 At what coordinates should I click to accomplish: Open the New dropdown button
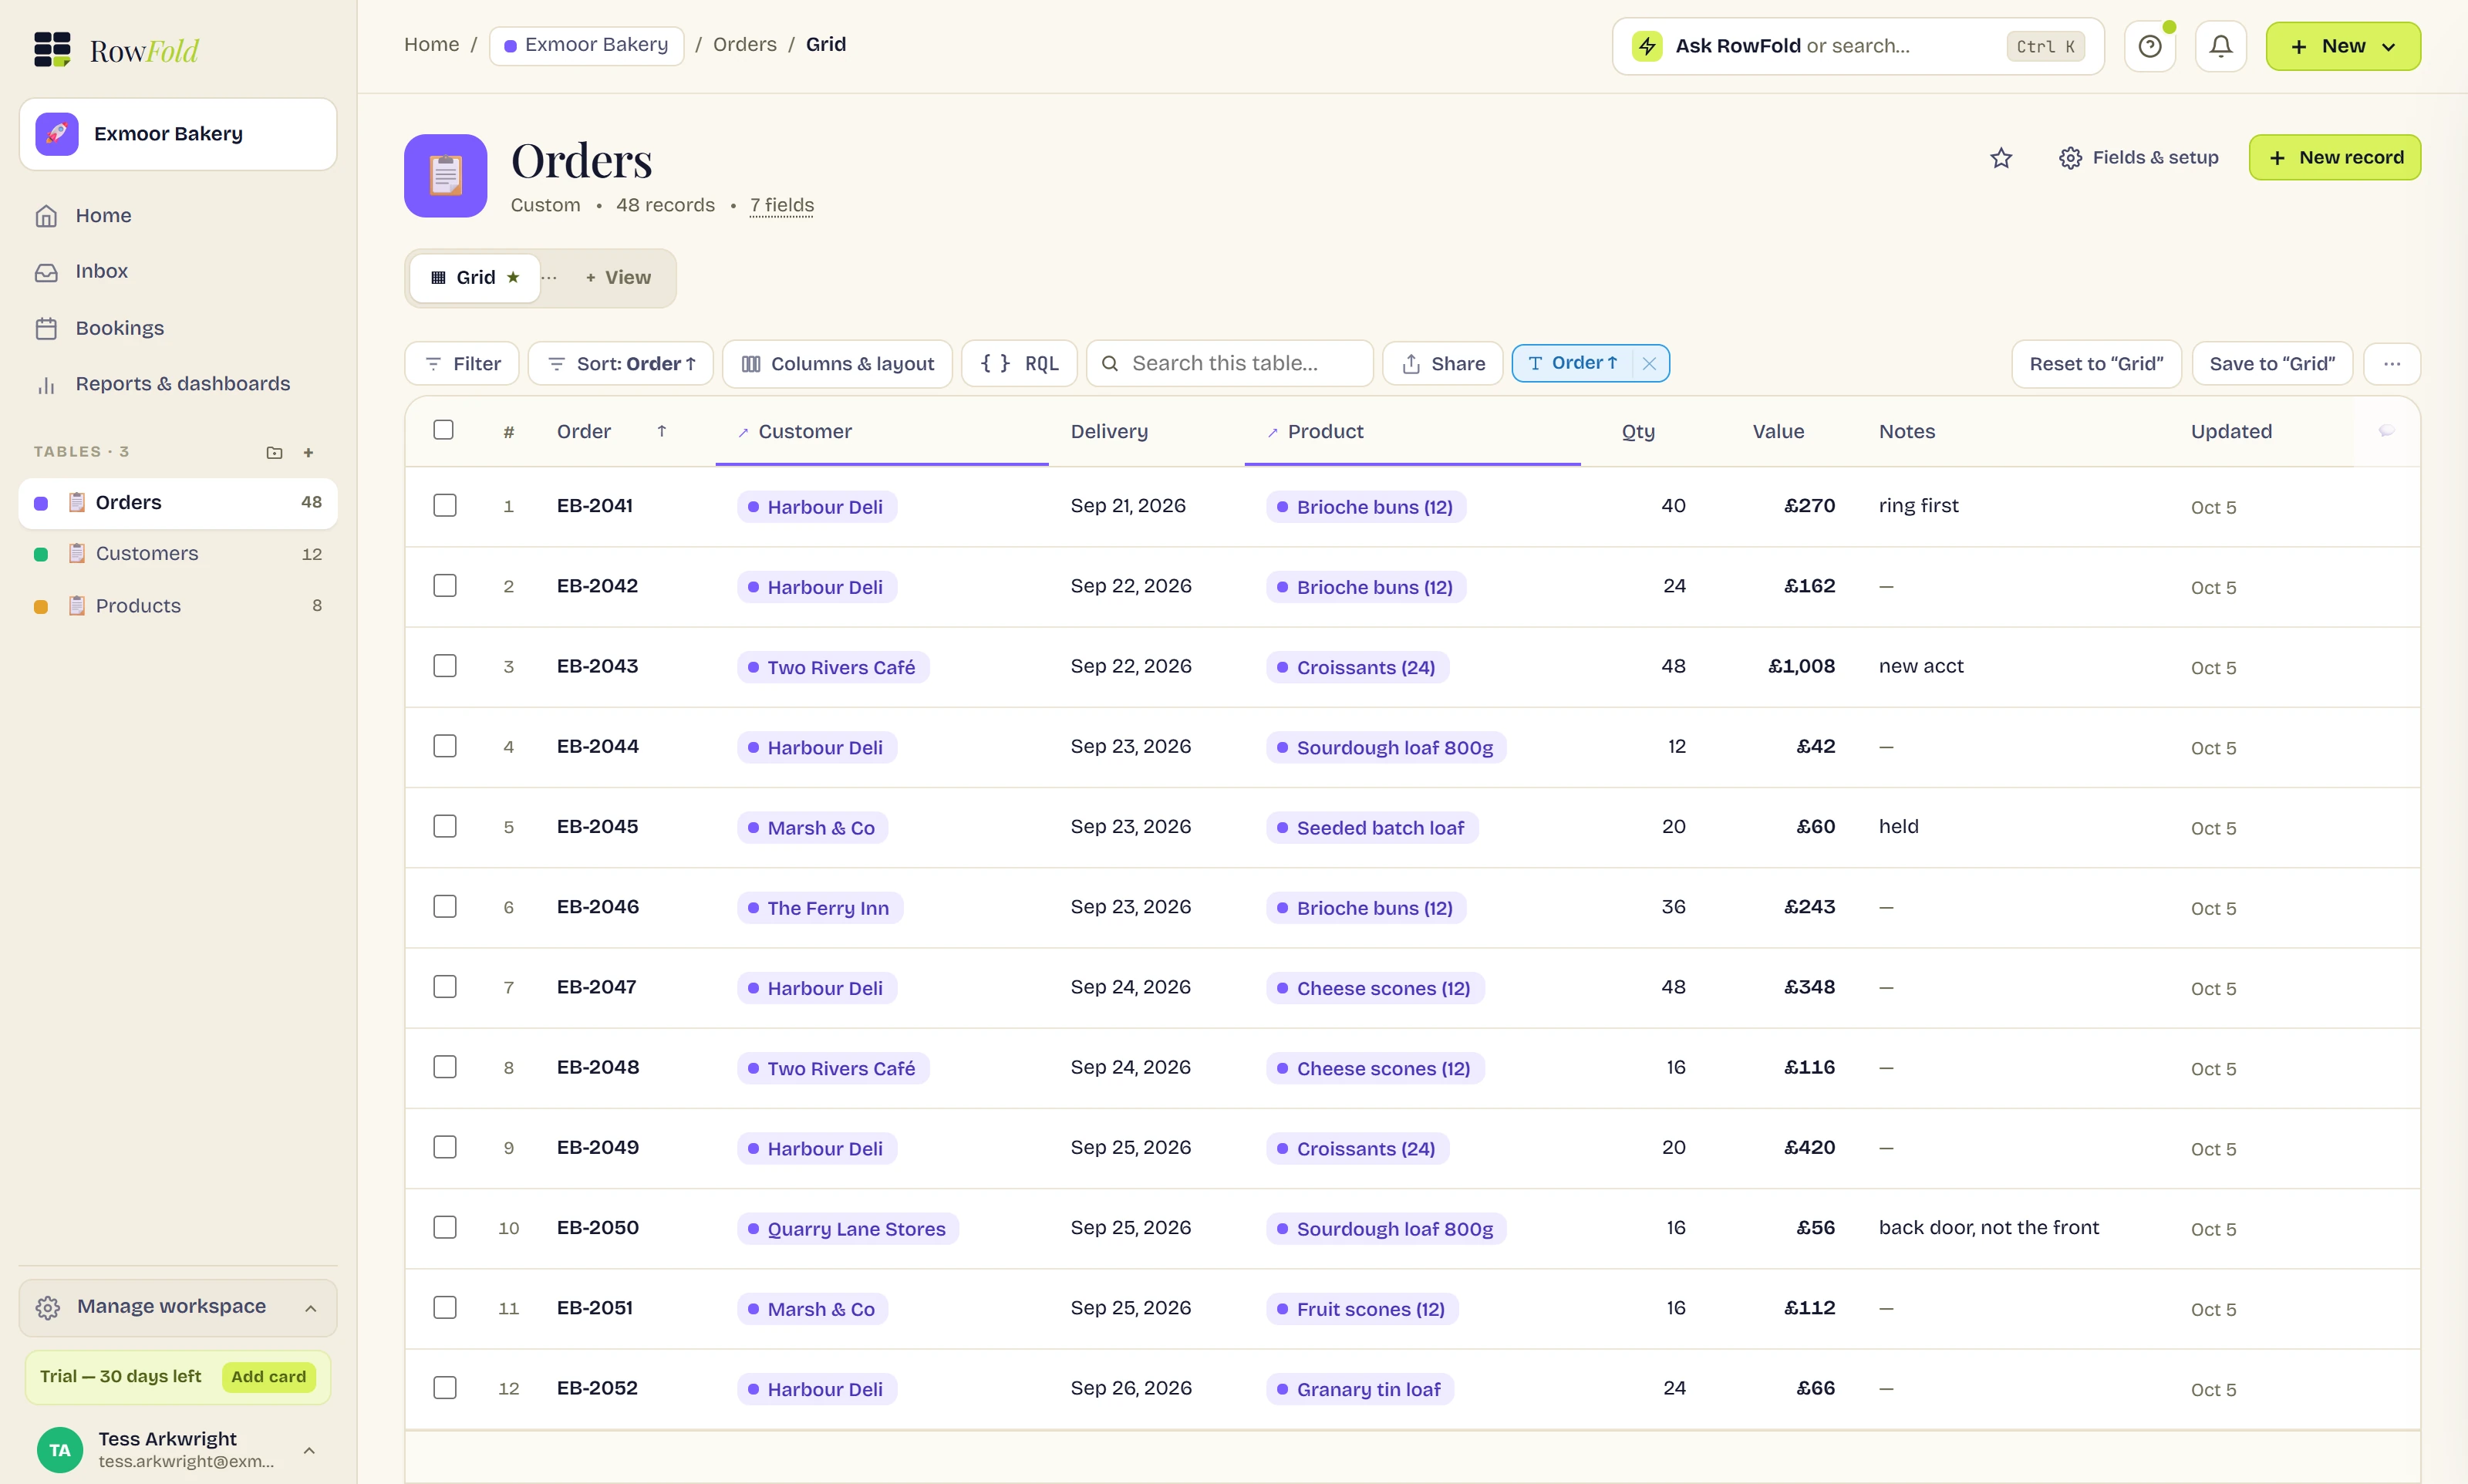tap(2342, 46)
